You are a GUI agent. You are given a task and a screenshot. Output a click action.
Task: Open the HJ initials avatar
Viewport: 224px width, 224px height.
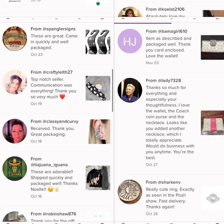pos(130,41)
